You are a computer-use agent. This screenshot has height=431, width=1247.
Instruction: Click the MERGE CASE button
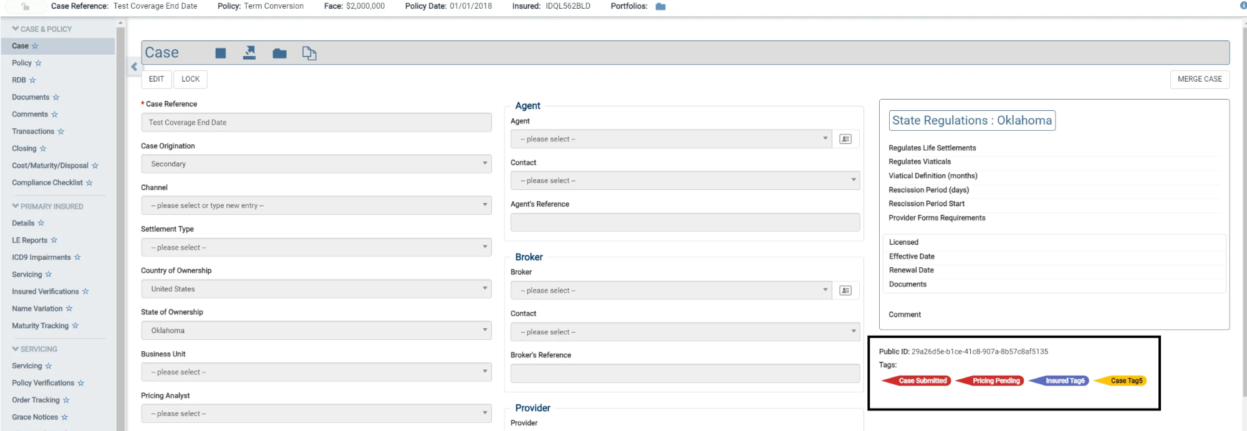(1199, 79)
